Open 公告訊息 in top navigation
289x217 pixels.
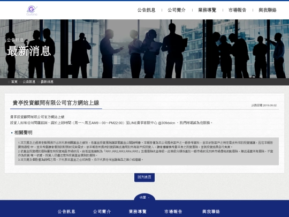tap(146, 10)
